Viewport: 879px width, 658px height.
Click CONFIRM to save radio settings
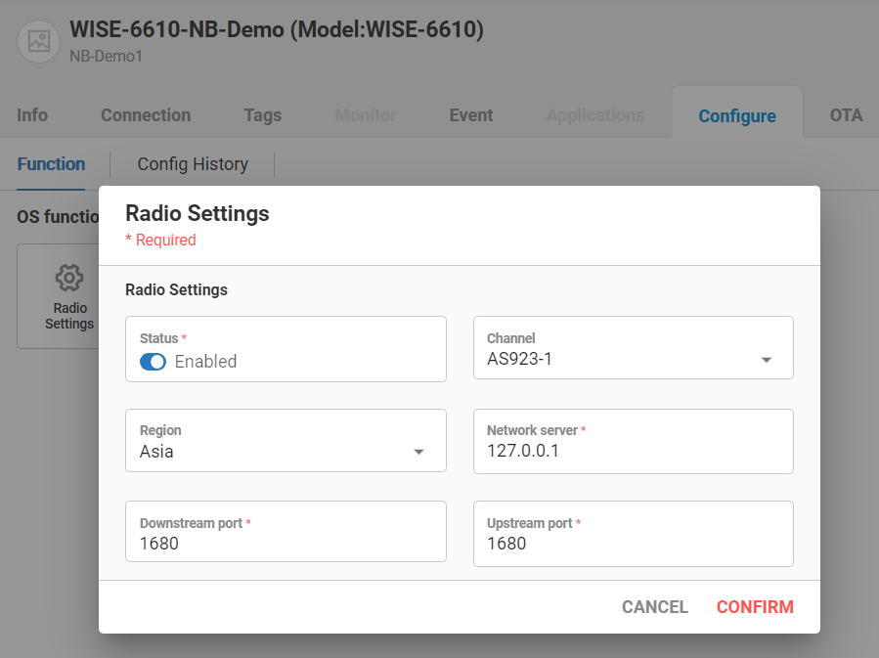click(x=755, y=606)
